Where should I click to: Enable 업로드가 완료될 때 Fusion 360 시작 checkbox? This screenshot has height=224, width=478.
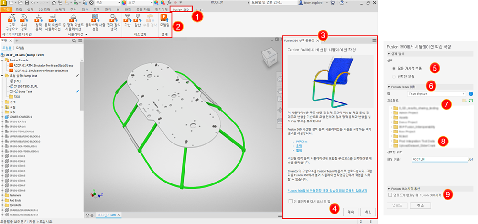pos(390,195)
